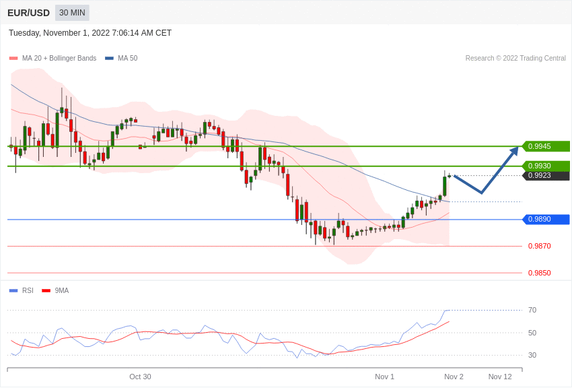
Task: Click the blue 0.9890 pivot price label
Action: (546, 220)
